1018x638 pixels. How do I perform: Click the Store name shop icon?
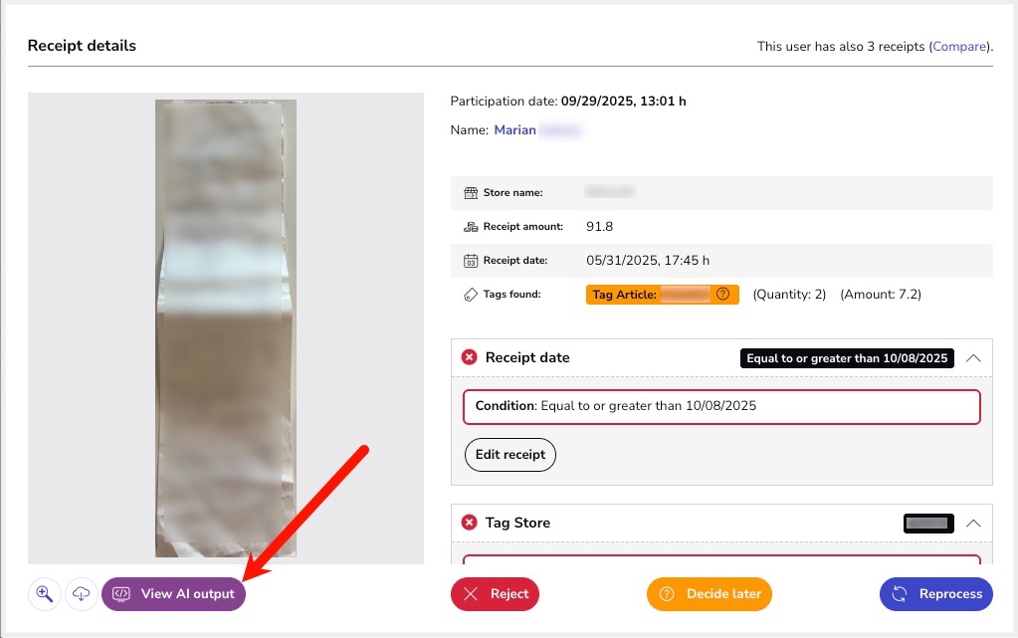(471, 192)
